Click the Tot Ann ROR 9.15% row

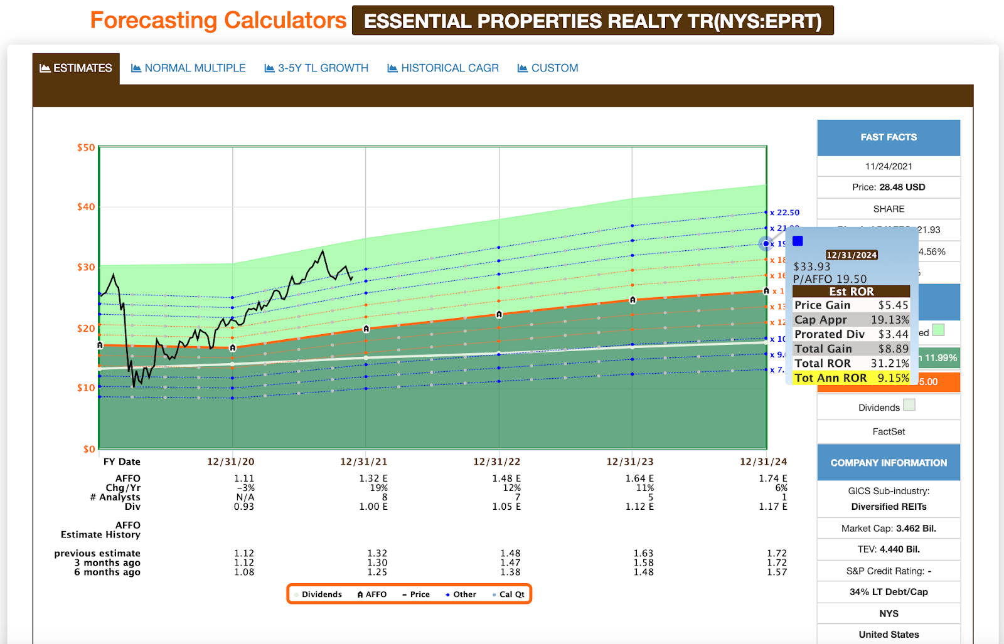(852, 378)
